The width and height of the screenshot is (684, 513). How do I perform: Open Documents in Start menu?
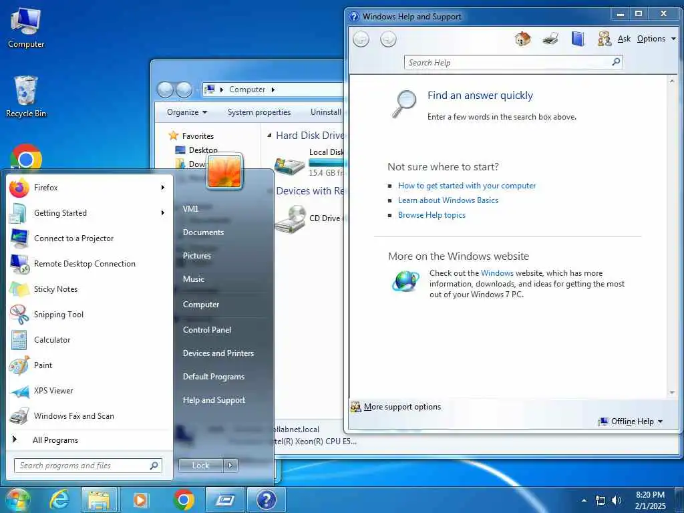203,232
